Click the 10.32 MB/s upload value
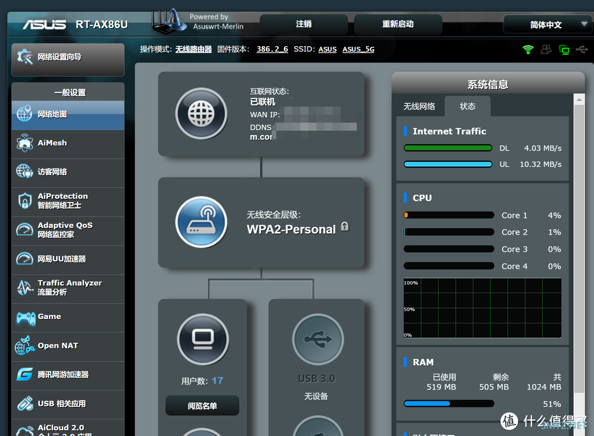Screen dimensions: 594x436 pos(541,164)
